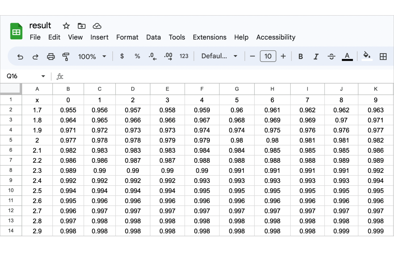This screenshot has height=258, width=394.
Task: Select all cells with corner box
Action: 11,89
